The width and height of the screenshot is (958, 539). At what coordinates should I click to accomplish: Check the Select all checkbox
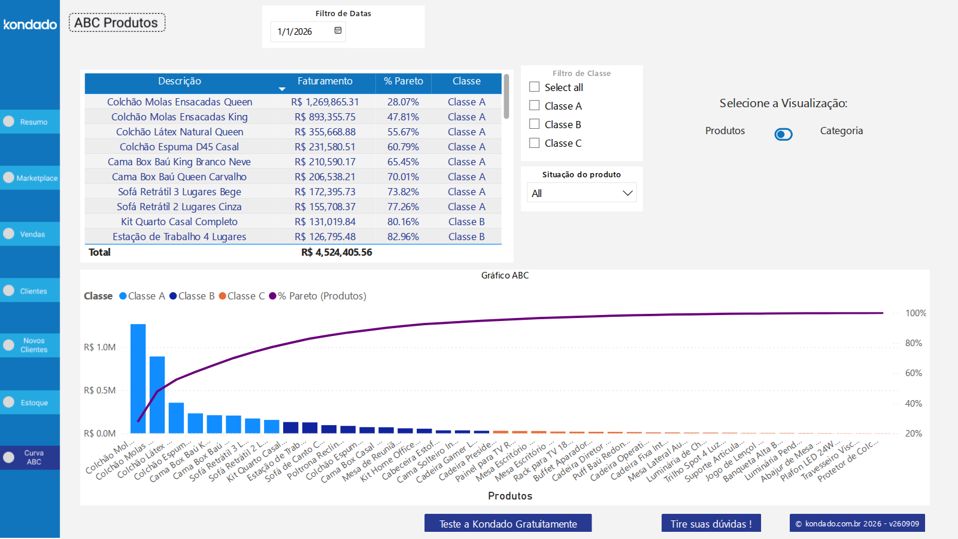pyautogui.click(x=535, y=87)
